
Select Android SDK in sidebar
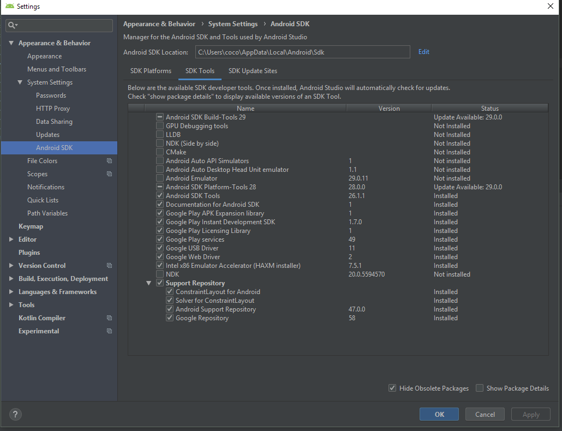[59, 148]
